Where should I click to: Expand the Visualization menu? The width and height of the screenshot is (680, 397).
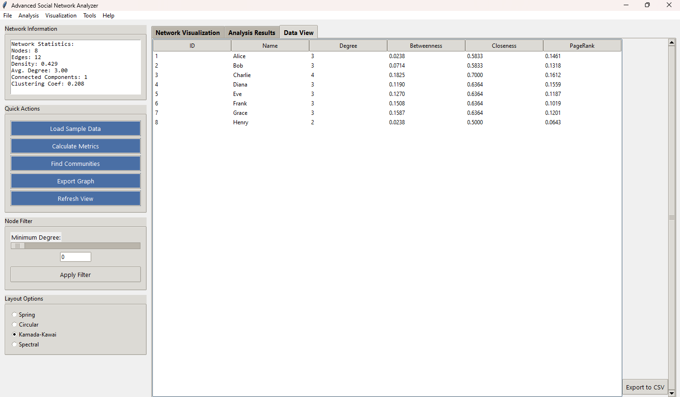tap(61, 16)
